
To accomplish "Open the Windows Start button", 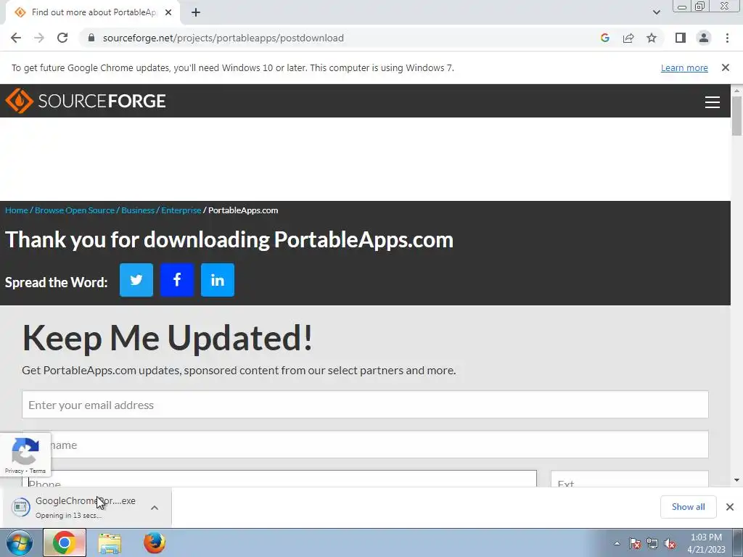I will pos(19,542).
